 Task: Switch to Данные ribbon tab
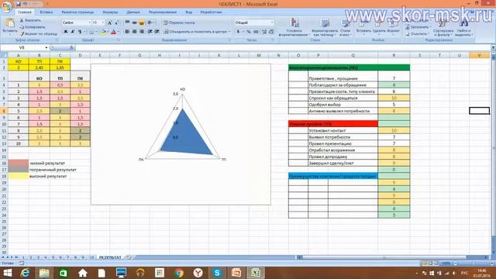(133, 12)
